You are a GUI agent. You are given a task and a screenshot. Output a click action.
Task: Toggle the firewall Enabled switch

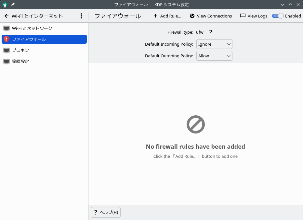(x=278, y=16)
